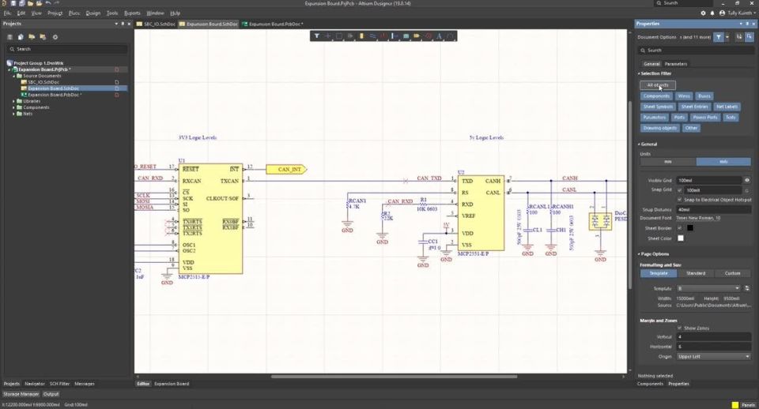Screen dimensions: 759x409
Task: Expand the Components tree folder
Action: click(13, 107)
